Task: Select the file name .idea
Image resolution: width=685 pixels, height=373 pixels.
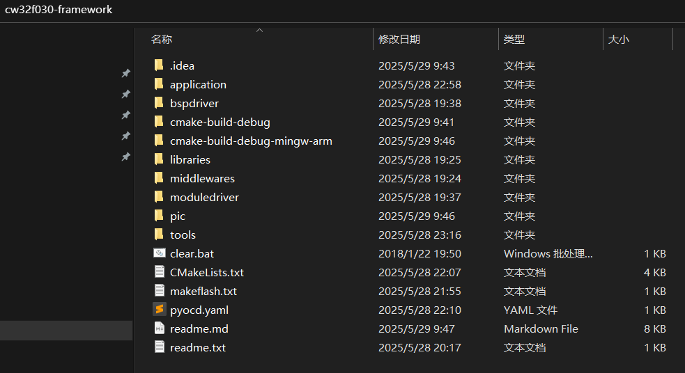Action: (x=182, y=66)
